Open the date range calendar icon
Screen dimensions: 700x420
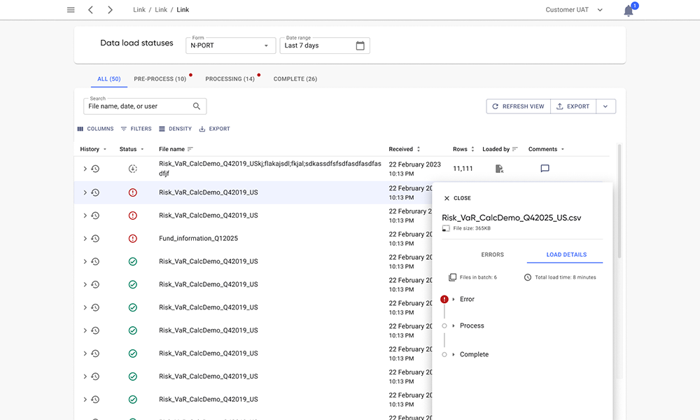(360, 45)
